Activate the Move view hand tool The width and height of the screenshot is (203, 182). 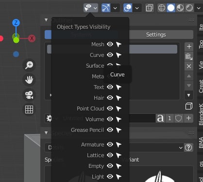(29, 80)
